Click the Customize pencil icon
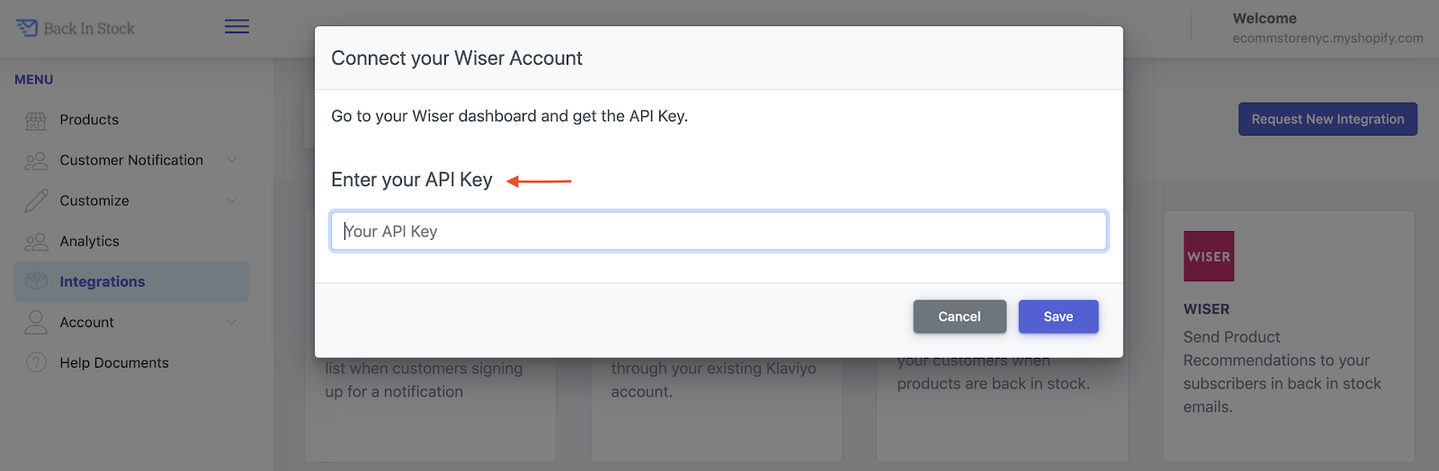The height and width of the screenshot is (471, 1439). (36, 200)
